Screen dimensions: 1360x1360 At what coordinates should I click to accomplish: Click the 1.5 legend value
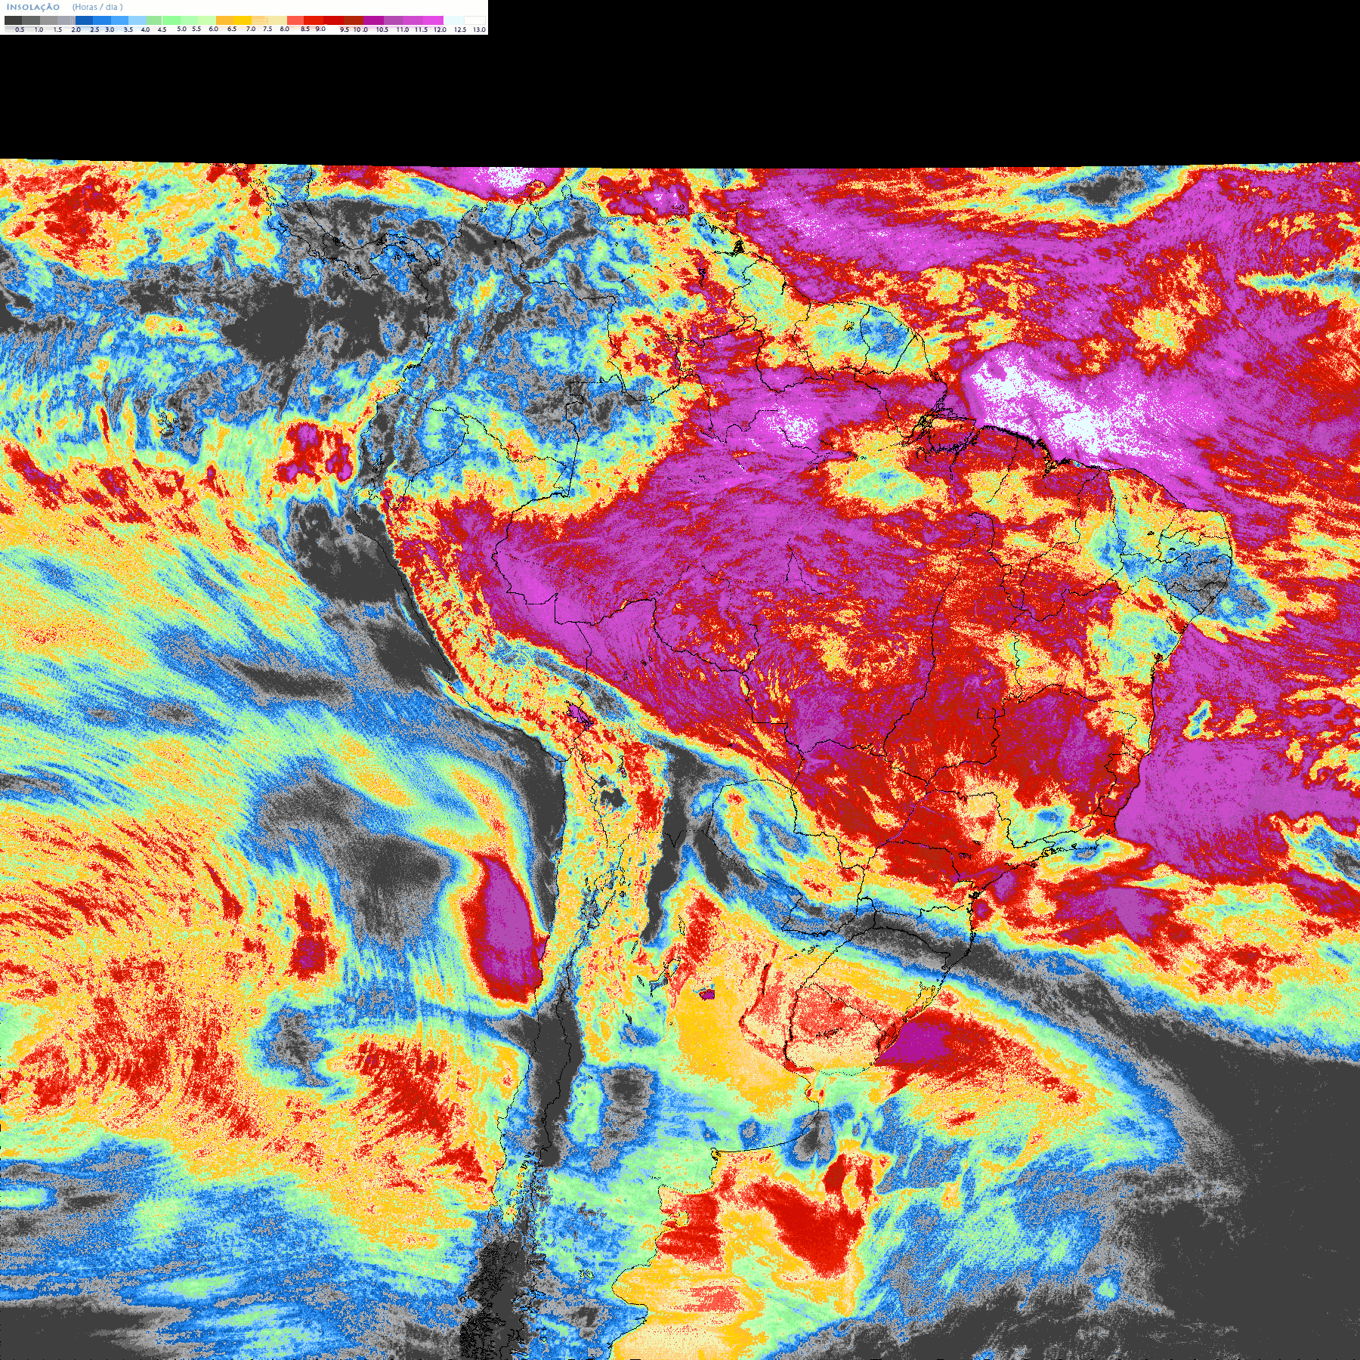tap(57, 29)
